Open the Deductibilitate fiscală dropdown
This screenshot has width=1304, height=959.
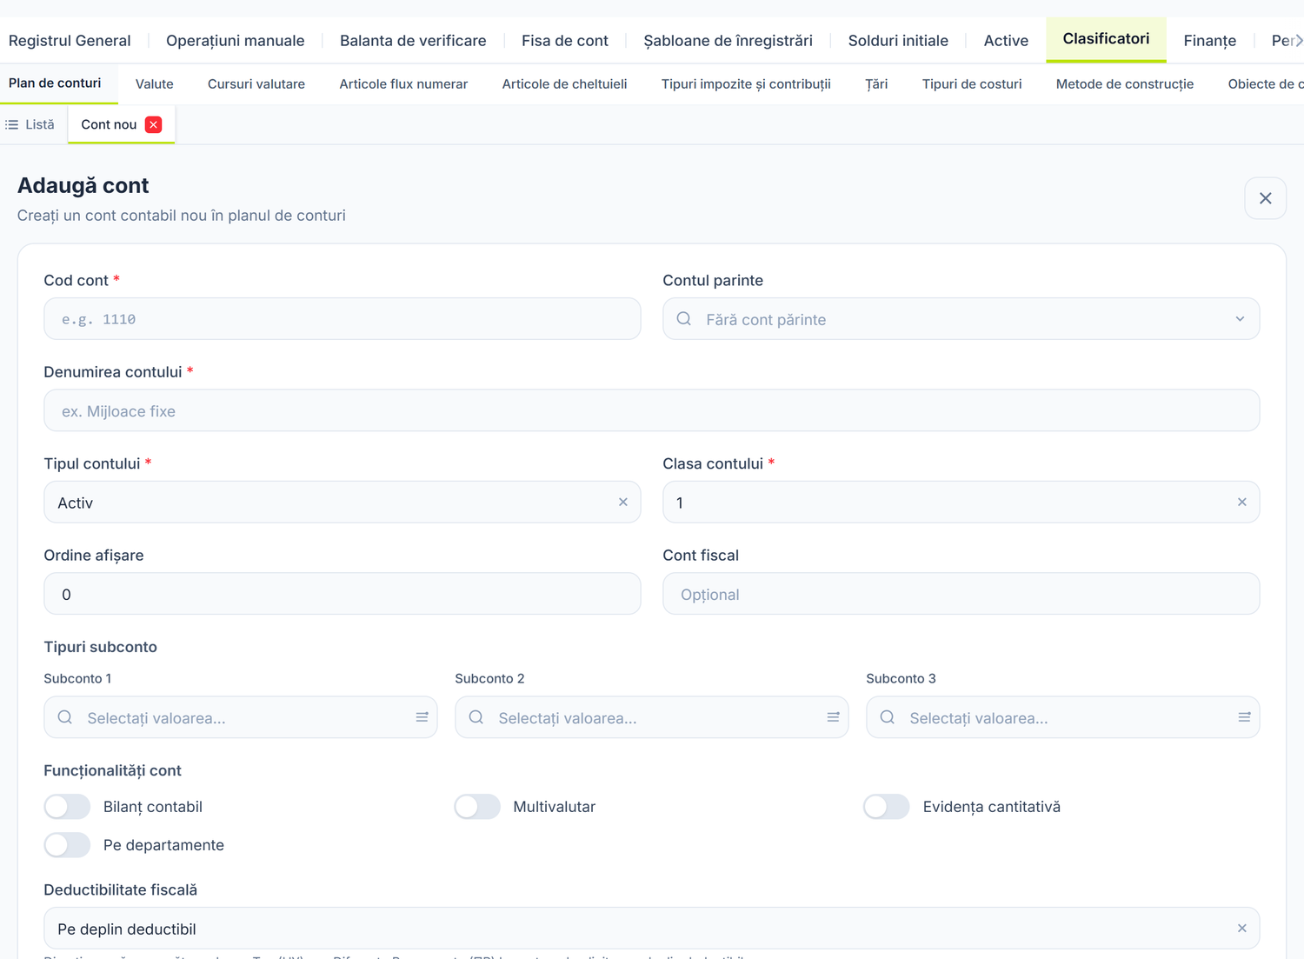click(x=651, y=929)
